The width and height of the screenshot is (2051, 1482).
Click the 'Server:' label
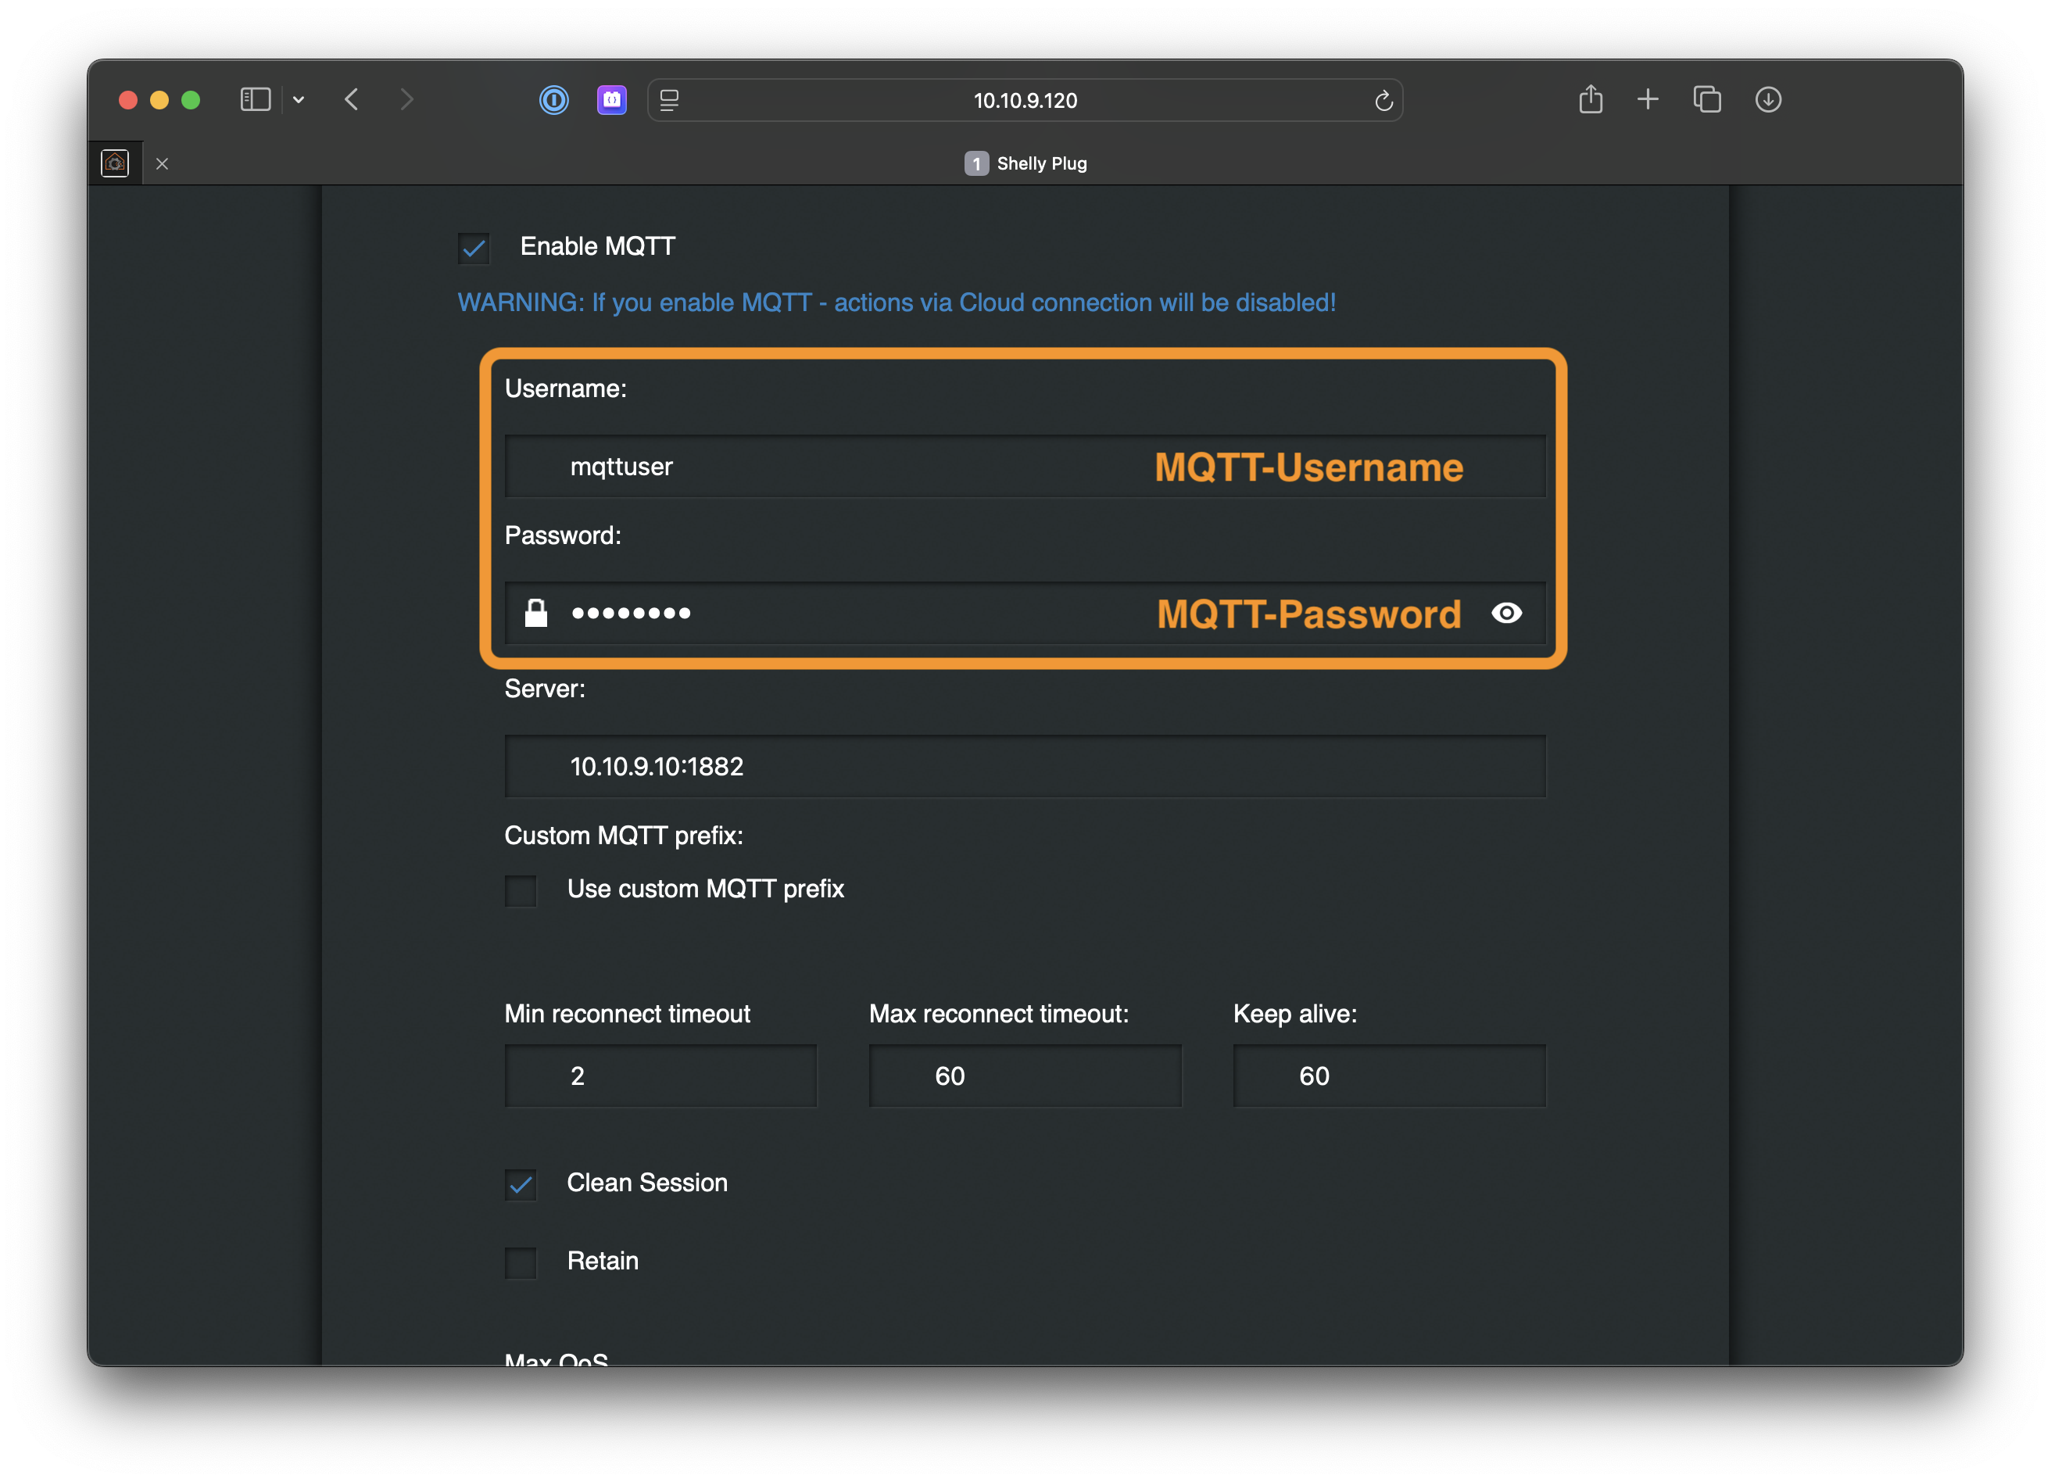(544, 689)
